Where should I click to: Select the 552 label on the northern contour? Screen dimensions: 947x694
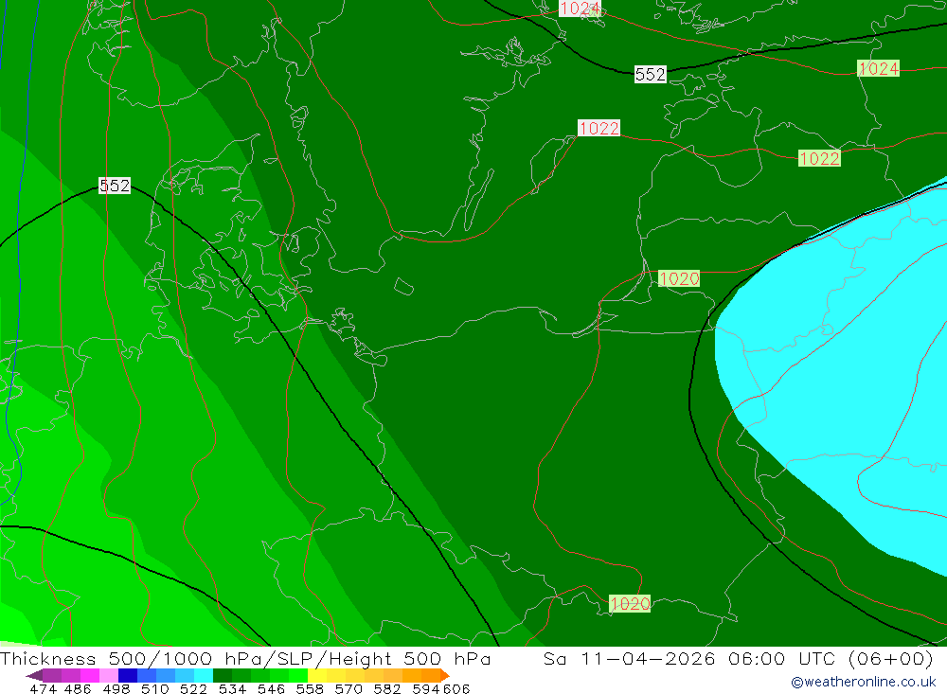tap(651, 74)
